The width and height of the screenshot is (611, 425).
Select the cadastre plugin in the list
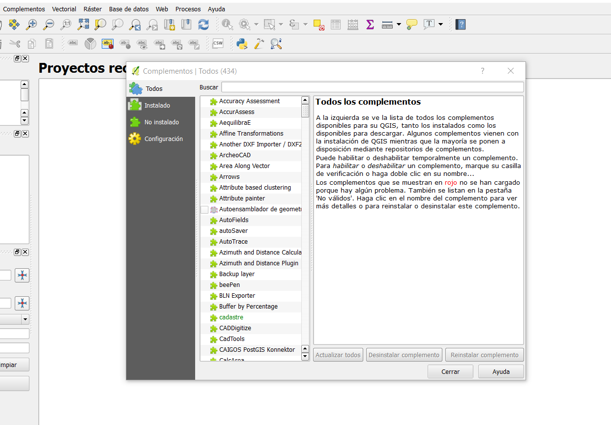pos(231,317)
